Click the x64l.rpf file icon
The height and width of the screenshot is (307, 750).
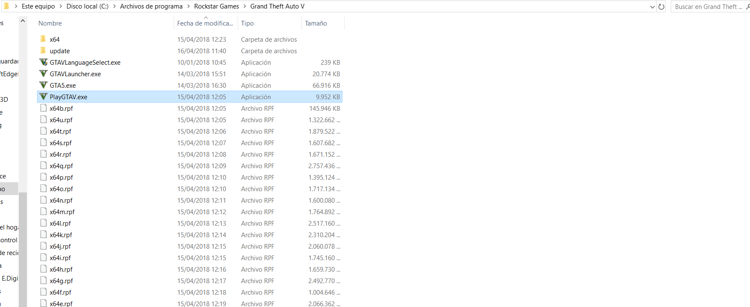click(43, 223)
